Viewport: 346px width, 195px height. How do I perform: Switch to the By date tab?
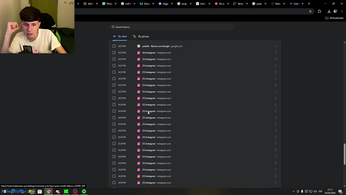click(x=120, y=36)
